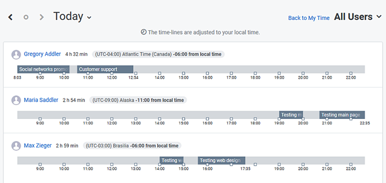Click the 14:00 marker on Gregory's timeline
Viewport: 386px width, 183px height.
point(160,73)
